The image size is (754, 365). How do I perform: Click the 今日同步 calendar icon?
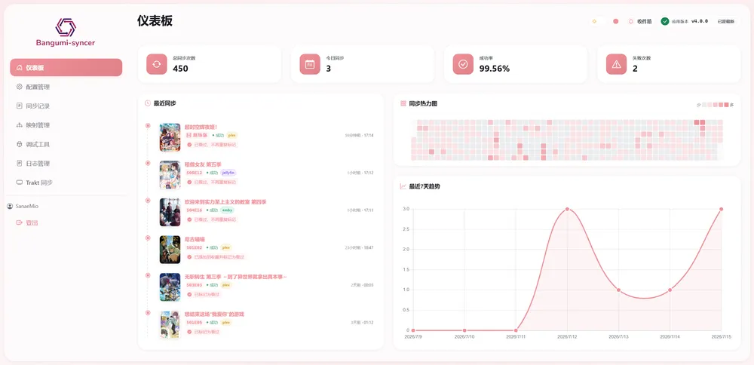tap(310, 64)
